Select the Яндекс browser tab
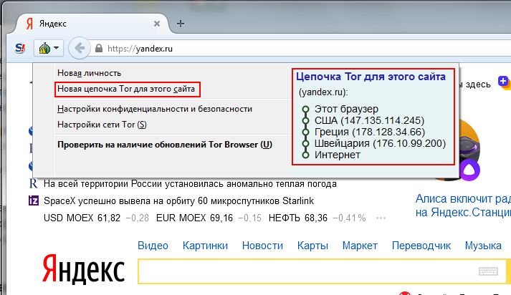This screenshot has width=511, height=295. [x=91, y=24]
